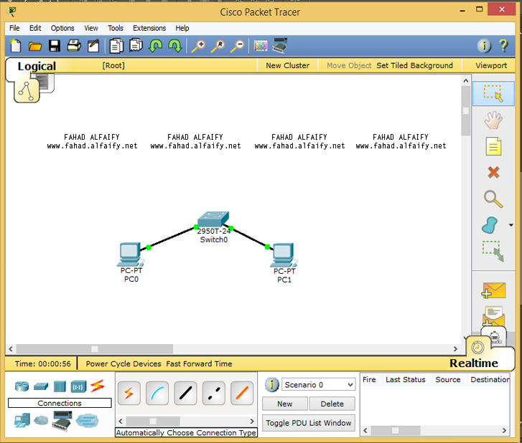This screenshot has width=522, height=443.
Task: Click the New Cluster button
Action: coord(287,65)
